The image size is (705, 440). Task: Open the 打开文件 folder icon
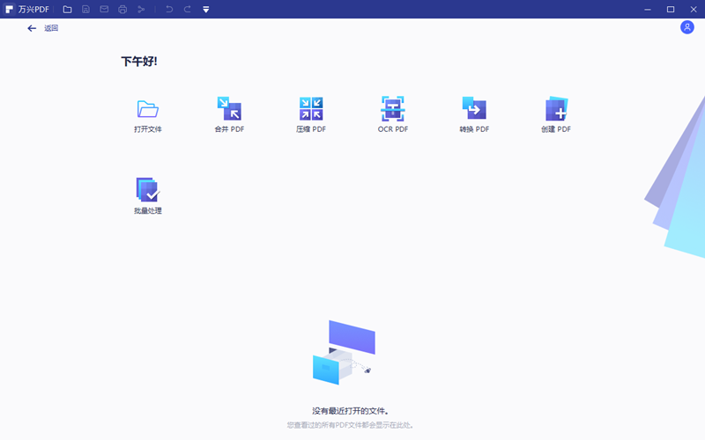[147, 109]
